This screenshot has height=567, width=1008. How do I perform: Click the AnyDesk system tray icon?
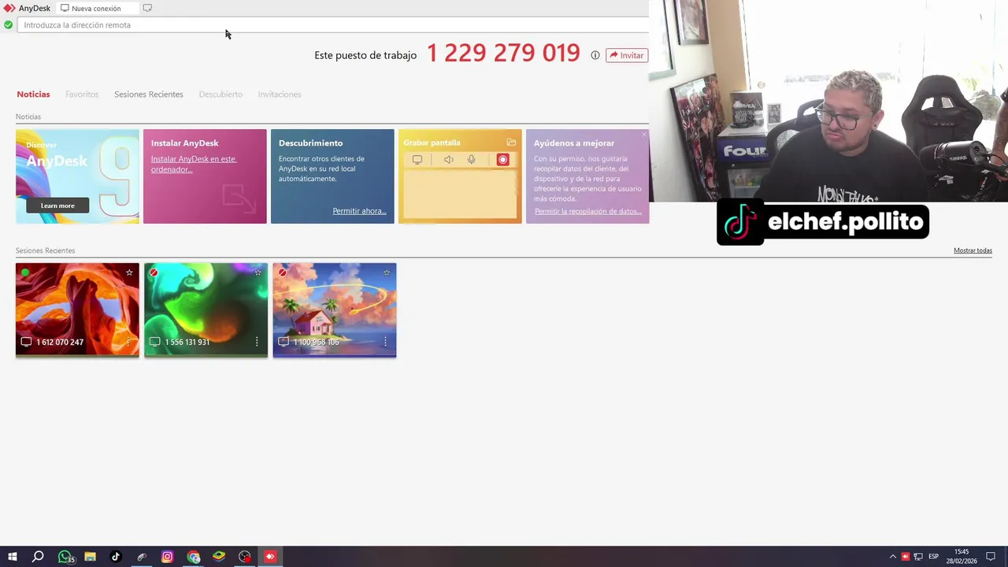click(906, 557)
